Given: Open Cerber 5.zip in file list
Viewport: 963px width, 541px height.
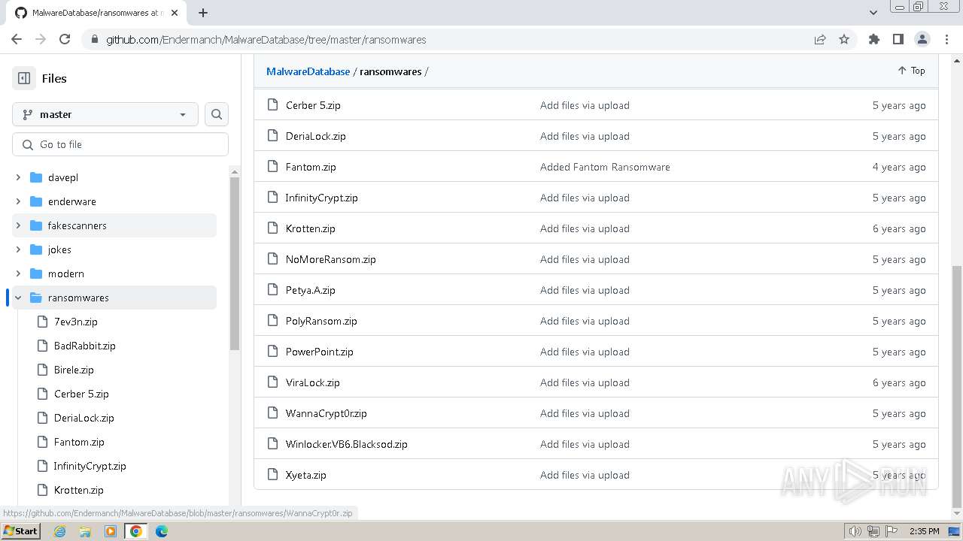Looking at the screenshot, I should [x=313, y=105].
